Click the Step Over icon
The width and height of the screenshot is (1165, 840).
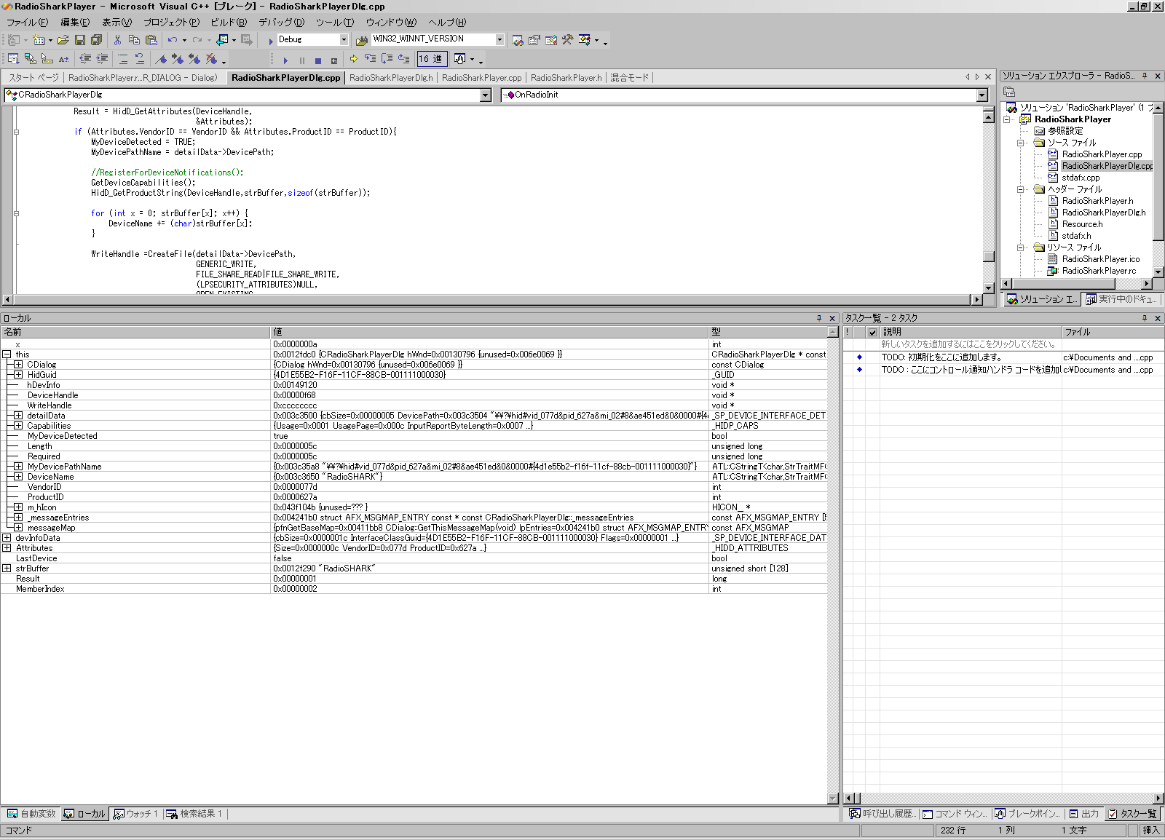tap(387, 59)
